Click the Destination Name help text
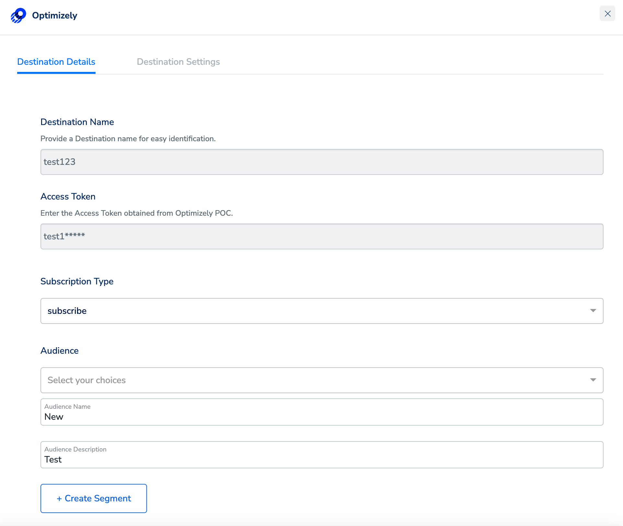The width and height of the screenshot is (623, 526). pos(128,139)
